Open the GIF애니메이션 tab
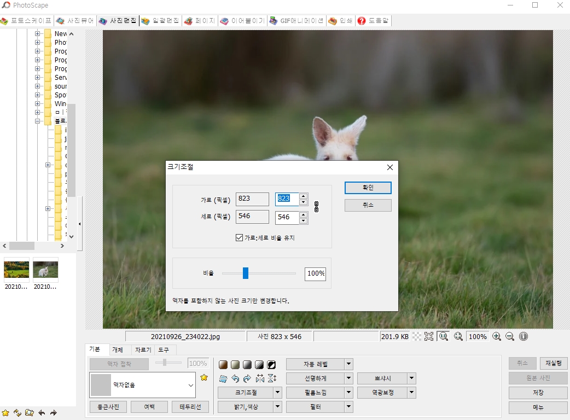Image resolution: width=570 pixels, height=420 pixels. 296,21
